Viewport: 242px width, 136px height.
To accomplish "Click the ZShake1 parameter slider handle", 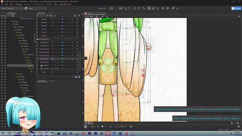I will click(x=62, y=19).
